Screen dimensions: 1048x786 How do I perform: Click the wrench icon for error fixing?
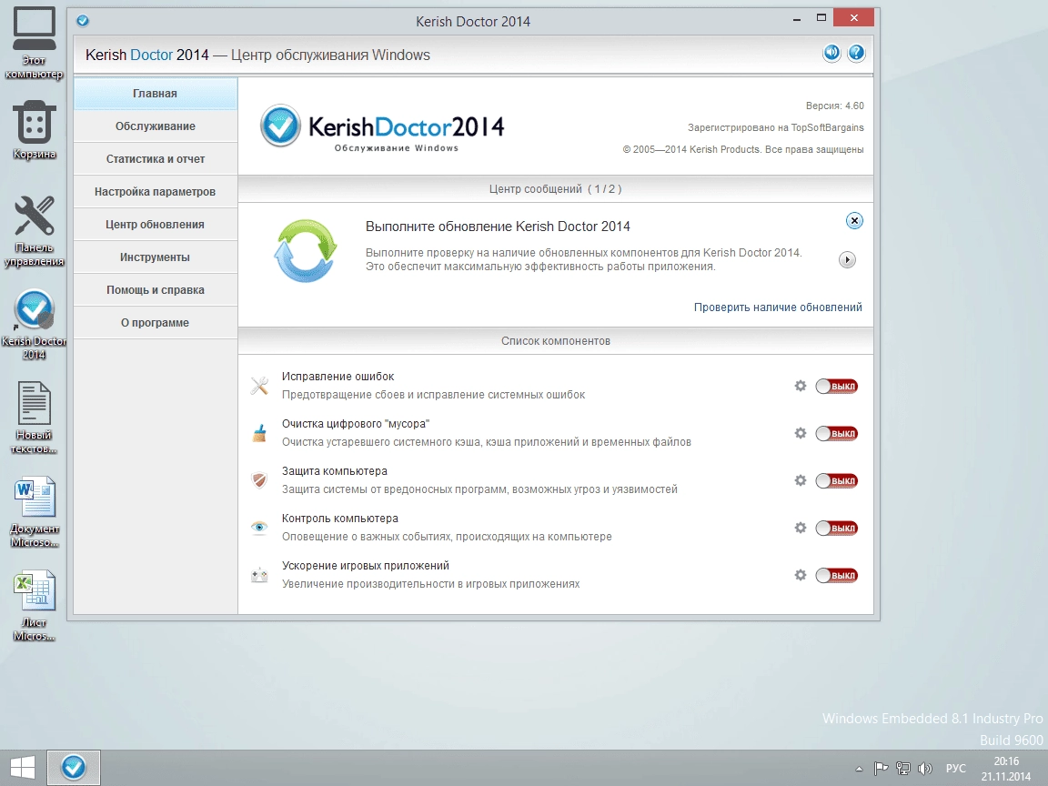click(x=259, y=386)
